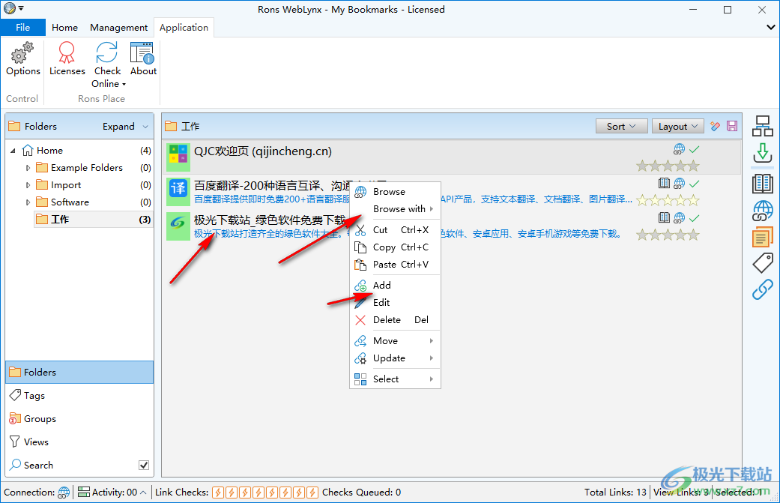Open the Sort dropdown
This screenshot has height=503, width=780.
coord(621,127)
